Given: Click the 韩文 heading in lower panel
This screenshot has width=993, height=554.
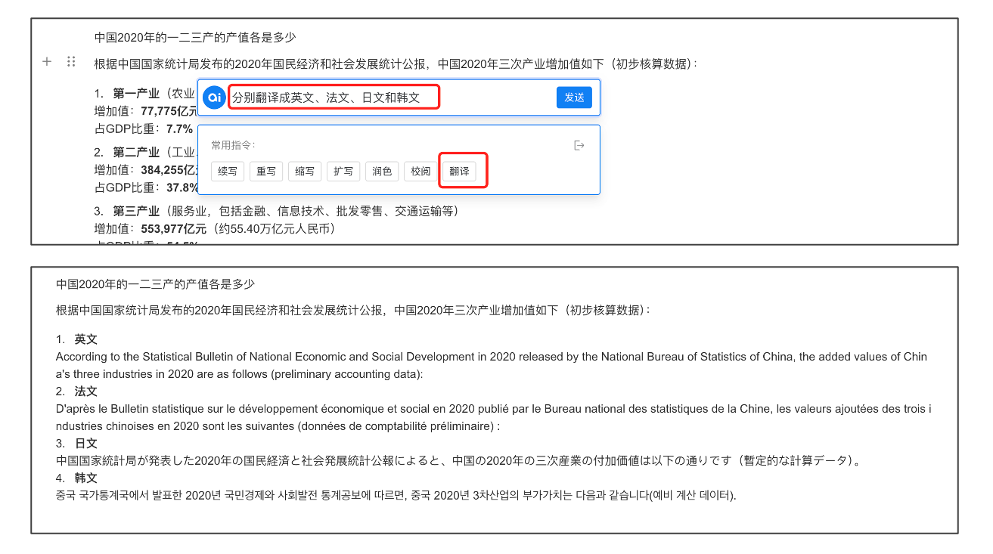Looking at the screenshot, I should coord(86,478).
